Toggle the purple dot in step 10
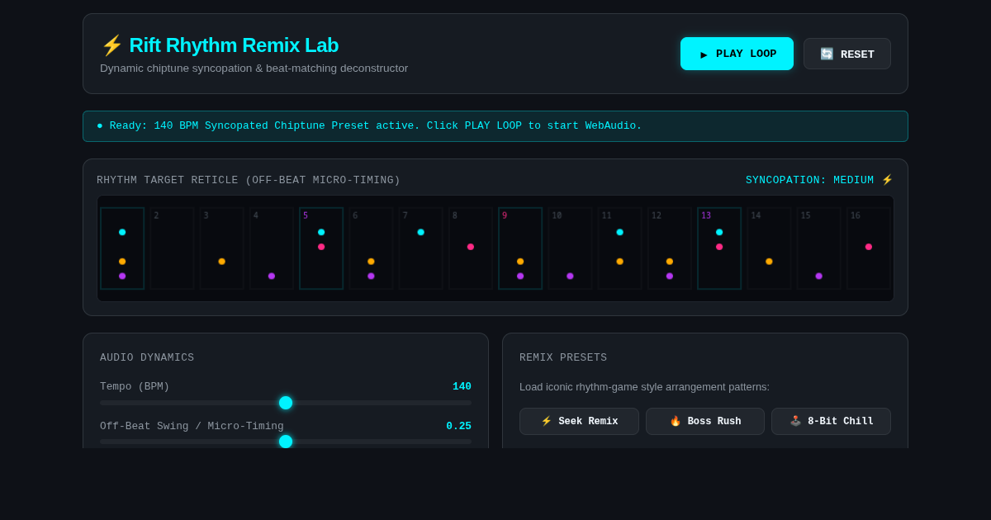 tap(570, 276)
